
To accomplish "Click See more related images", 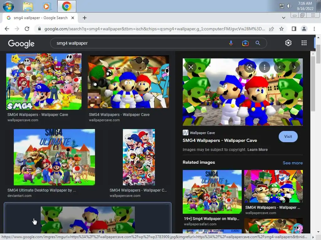I will coord(292,163).
